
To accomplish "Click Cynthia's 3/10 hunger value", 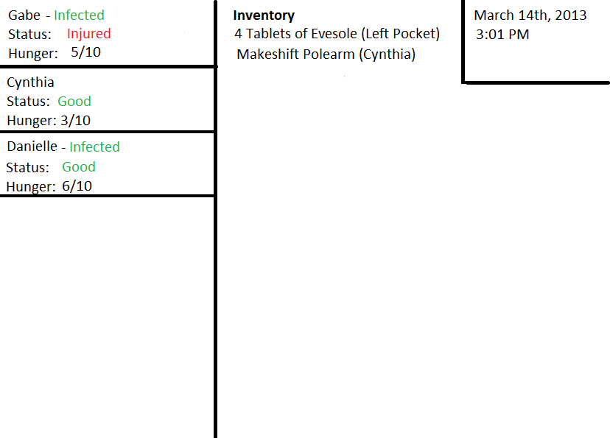I will click(76, 121).
